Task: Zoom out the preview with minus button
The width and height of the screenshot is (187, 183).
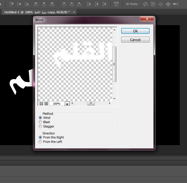Action: (x=41, y=103)
